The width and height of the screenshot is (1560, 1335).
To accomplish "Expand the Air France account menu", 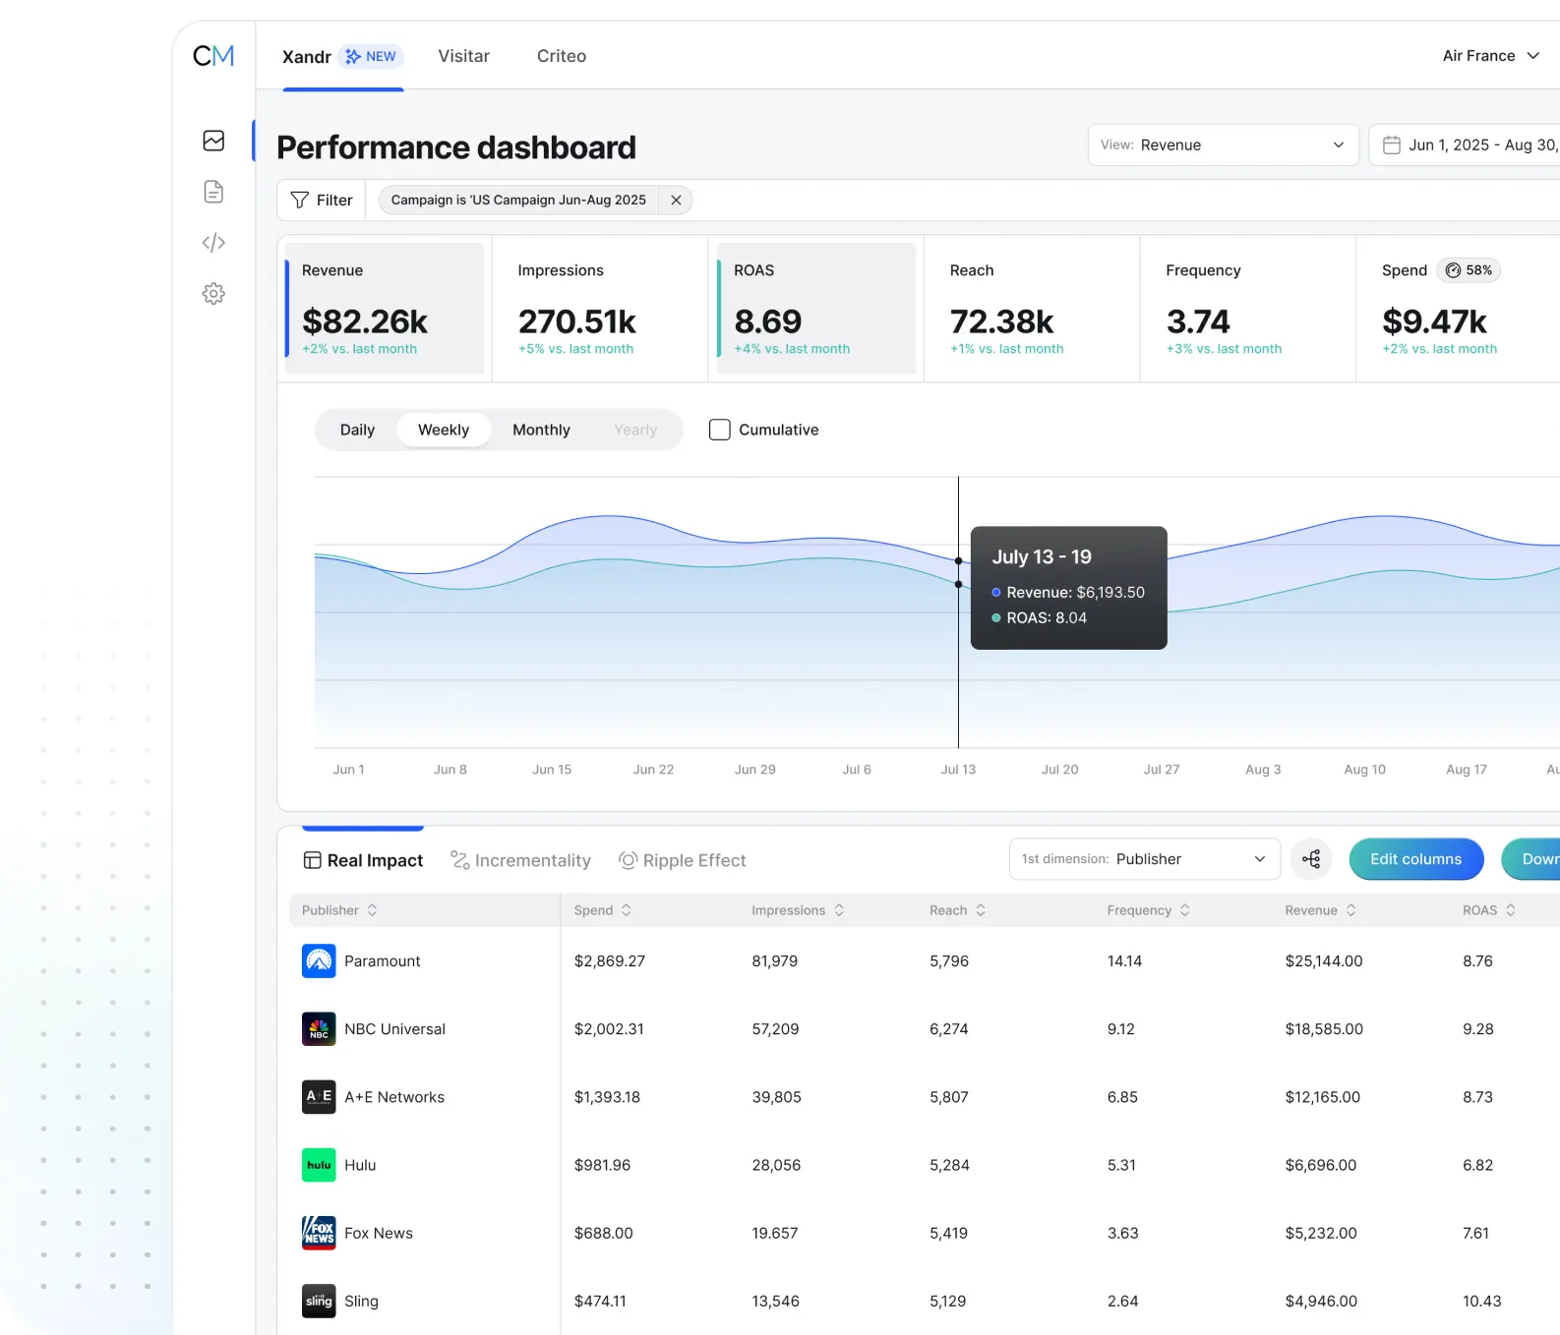I will coord(1490,56).
